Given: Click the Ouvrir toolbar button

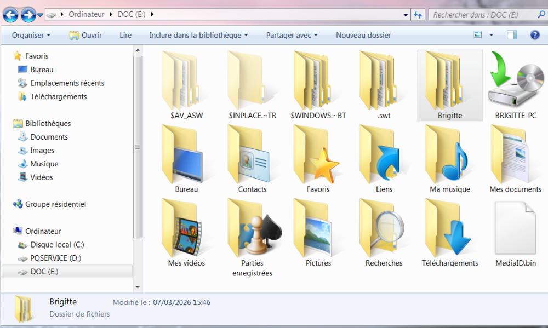Looking at the screenshot, I should click(x=85, y=35).
